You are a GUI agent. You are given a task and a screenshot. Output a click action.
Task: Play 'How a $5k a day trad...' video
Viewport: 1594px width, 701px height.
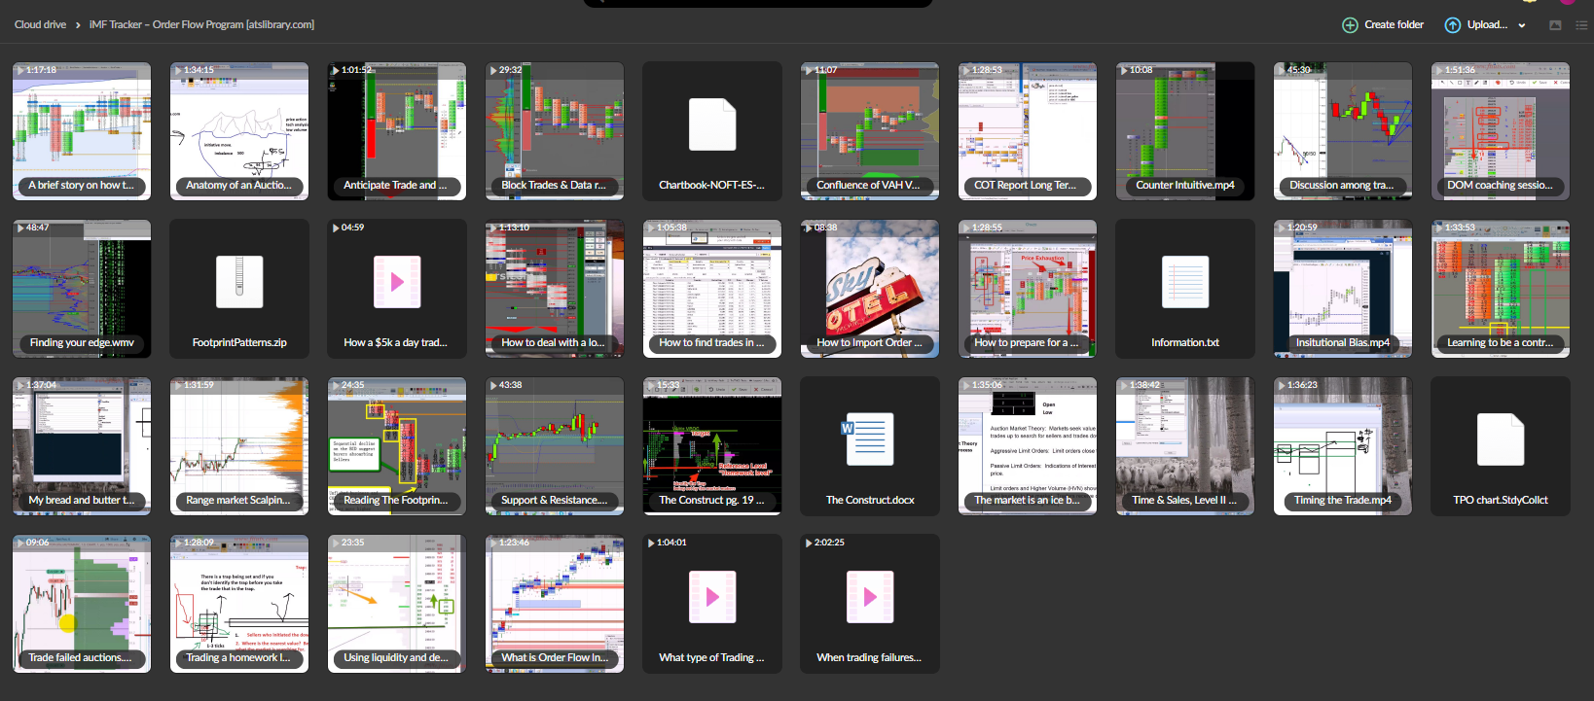pos(397,282)
